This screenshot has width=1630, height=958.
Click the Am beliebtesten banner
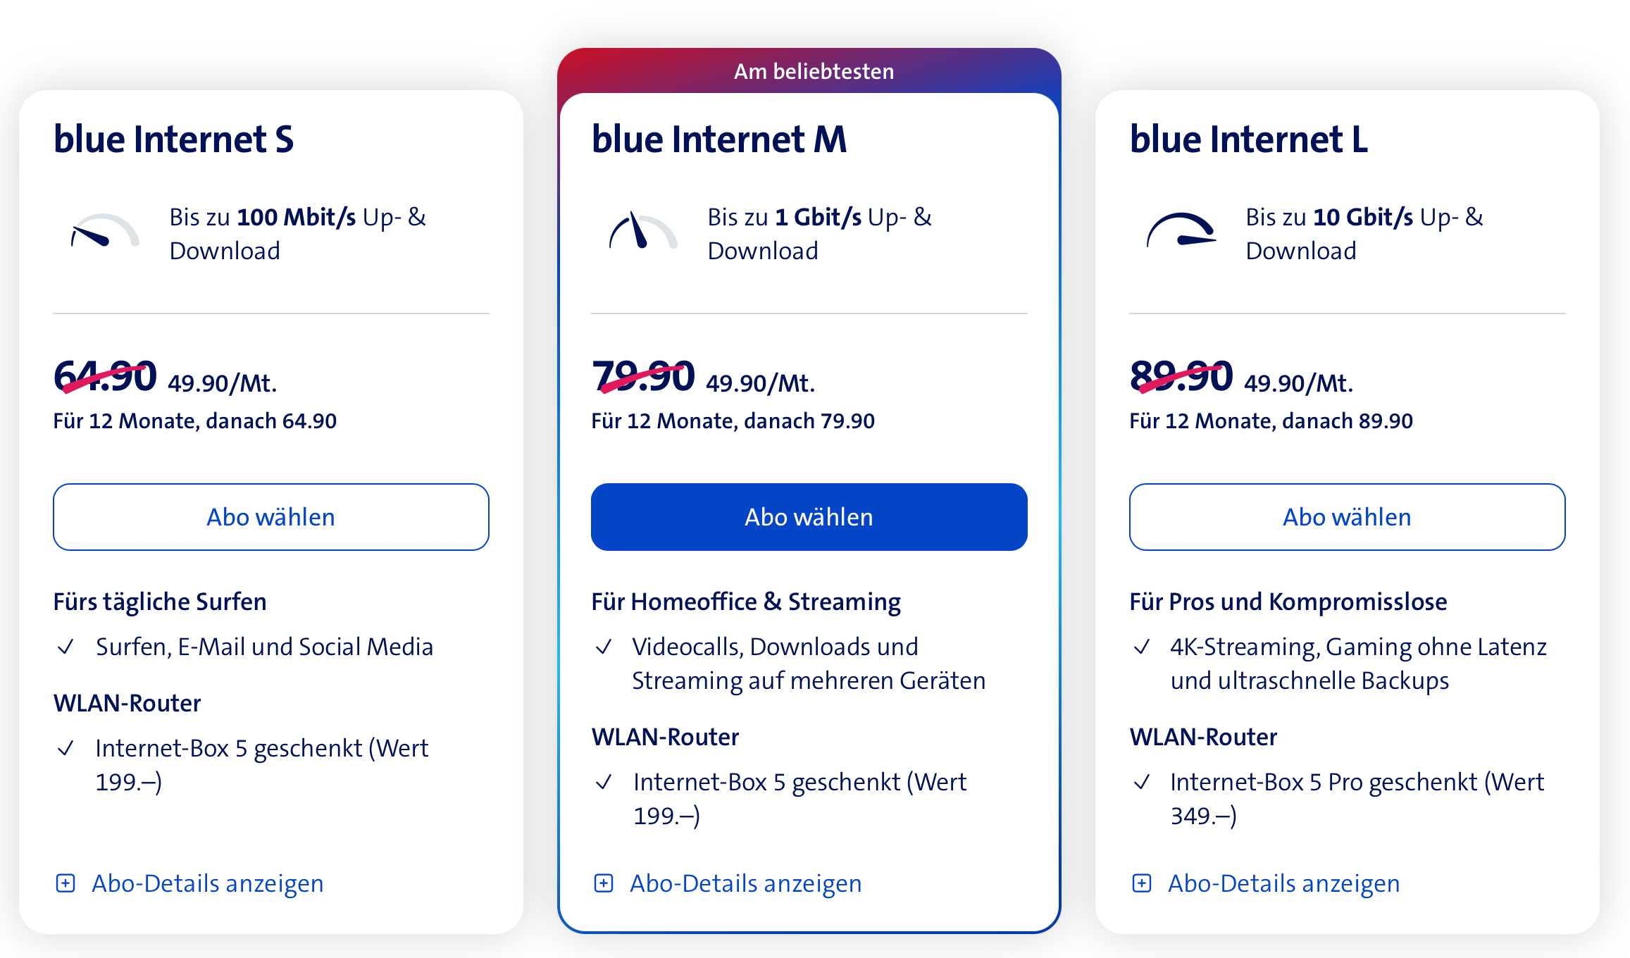(814, 70)
